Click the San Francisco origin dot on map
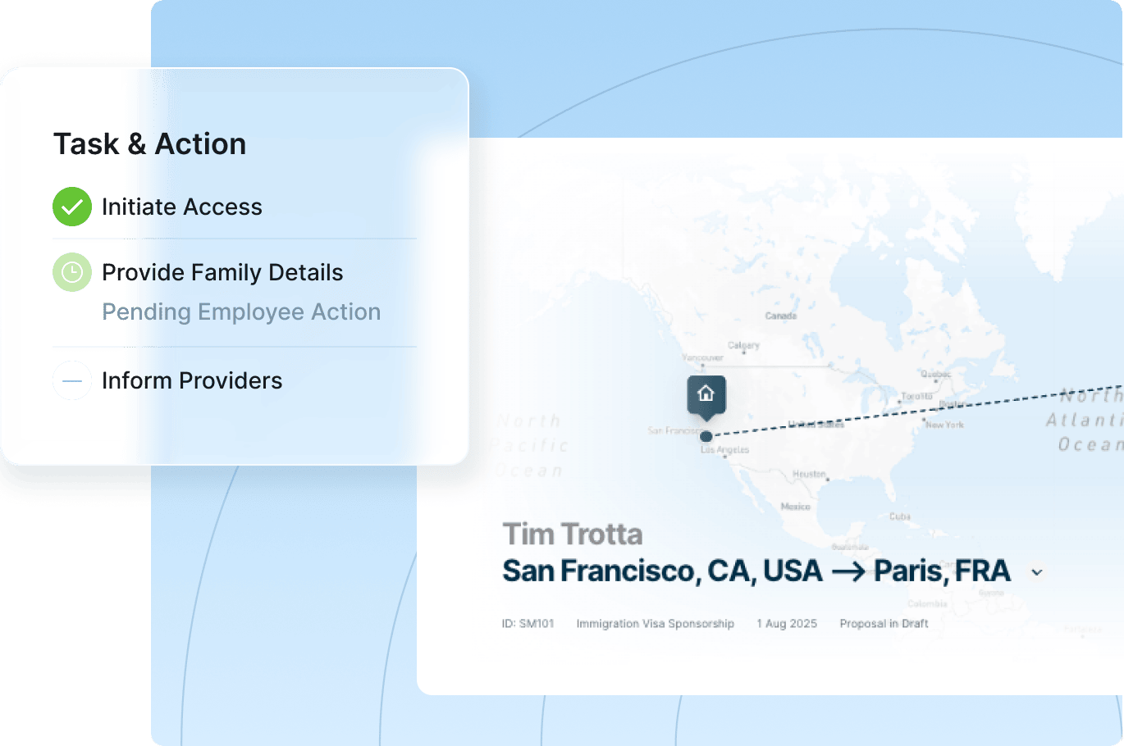Screen dimensions: 1124x746 [x=706, y=436]
